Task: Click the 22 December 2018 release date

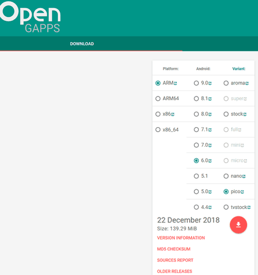Action: click(188, 220)
